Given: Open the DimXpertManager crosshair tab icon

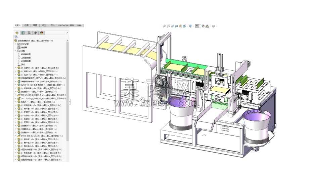Looking at the screenshot, I should coord(36,33).
